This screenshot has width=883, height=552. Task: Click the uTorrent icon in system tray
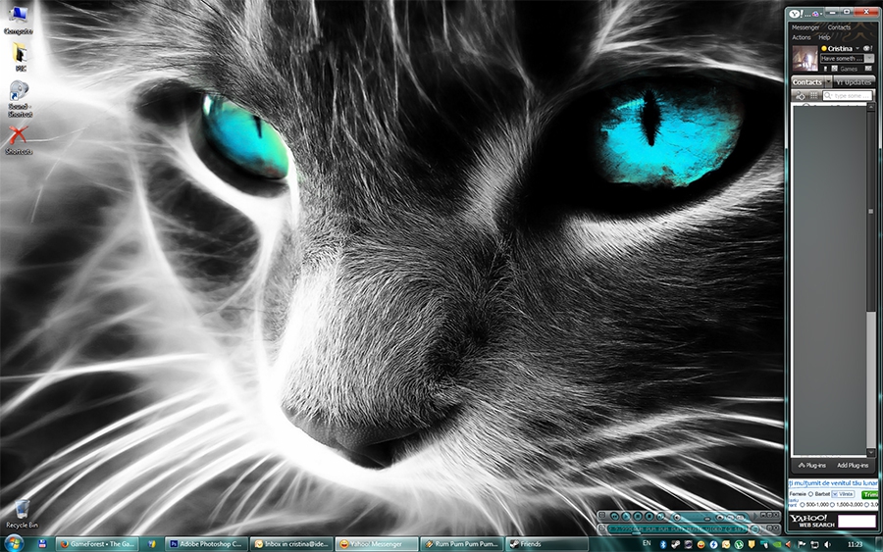739,545
